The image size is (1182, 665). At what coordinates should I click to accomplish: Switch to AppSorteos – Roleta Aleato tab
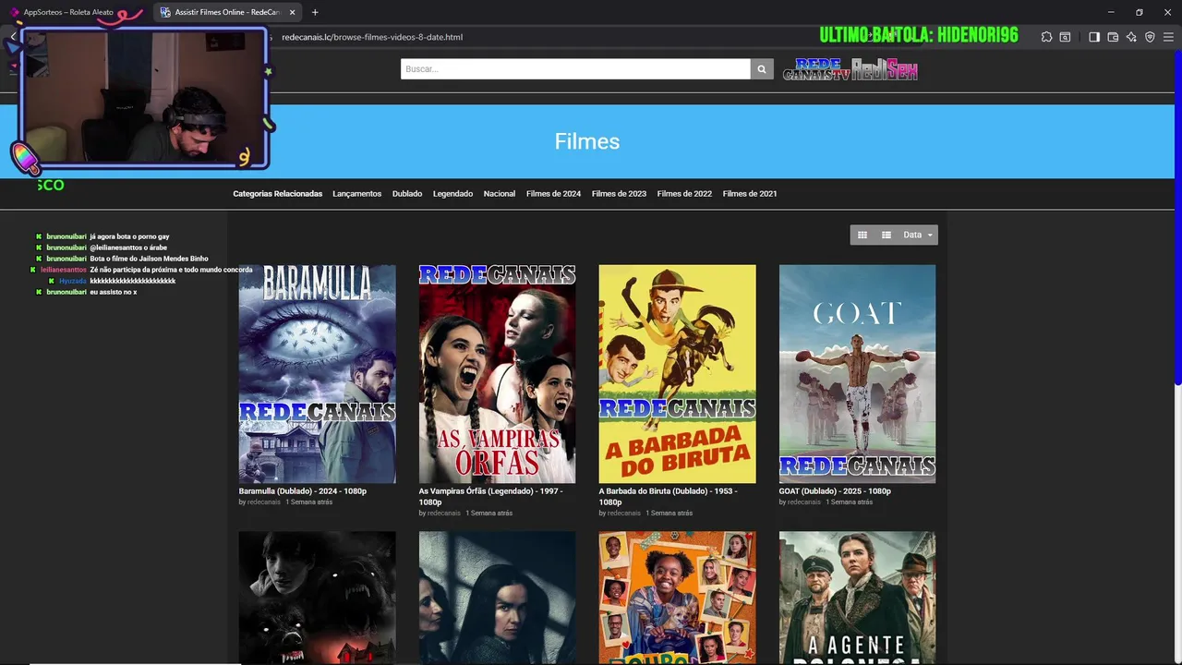point(69,12)
